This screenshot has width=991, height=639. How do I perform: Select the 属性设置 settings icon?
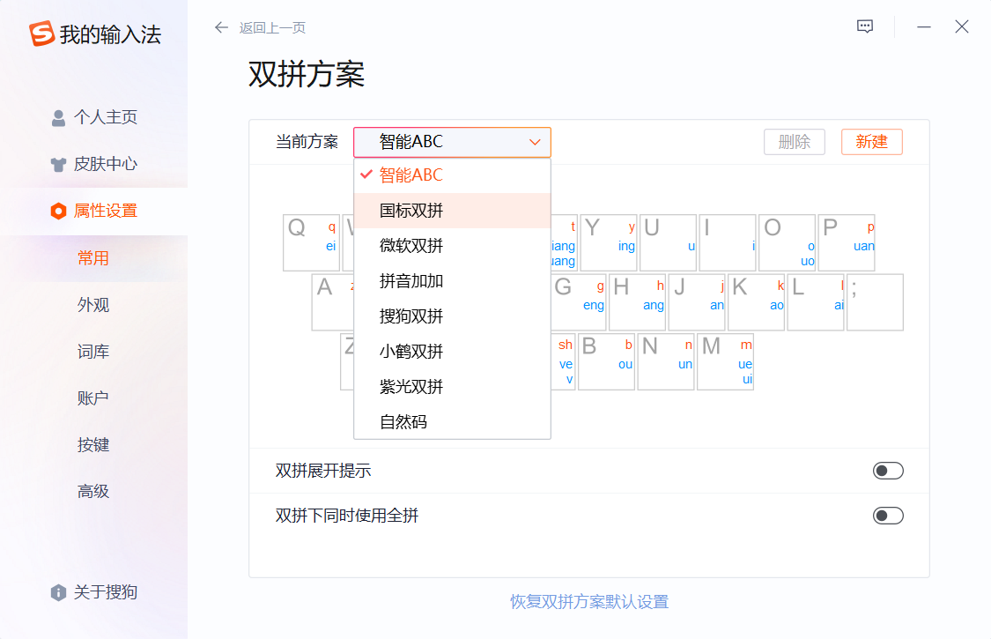[57, 211]
